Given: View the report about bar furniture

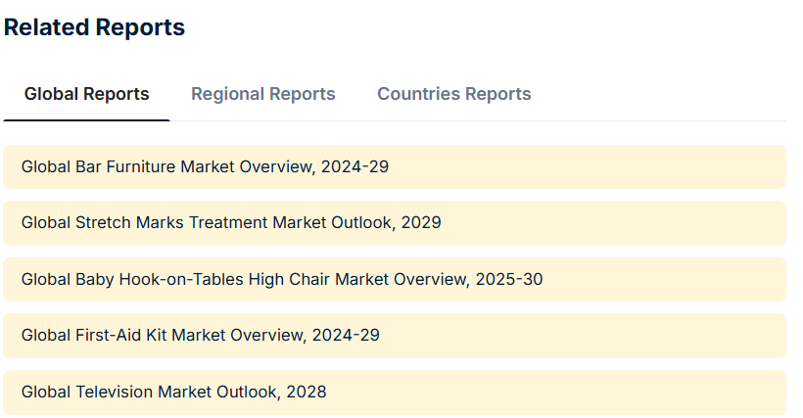Looking at the screenshot, I should point(205,166).
